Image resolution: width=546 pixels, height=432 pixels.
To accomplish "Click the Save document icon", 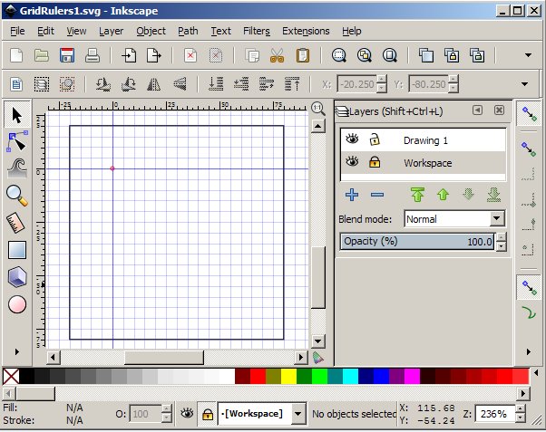I will (66, 55).
